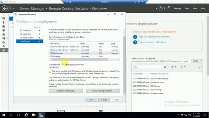Click the Server Manager back arrow
The height and width of the screenshot is (118, 209).
5,9
